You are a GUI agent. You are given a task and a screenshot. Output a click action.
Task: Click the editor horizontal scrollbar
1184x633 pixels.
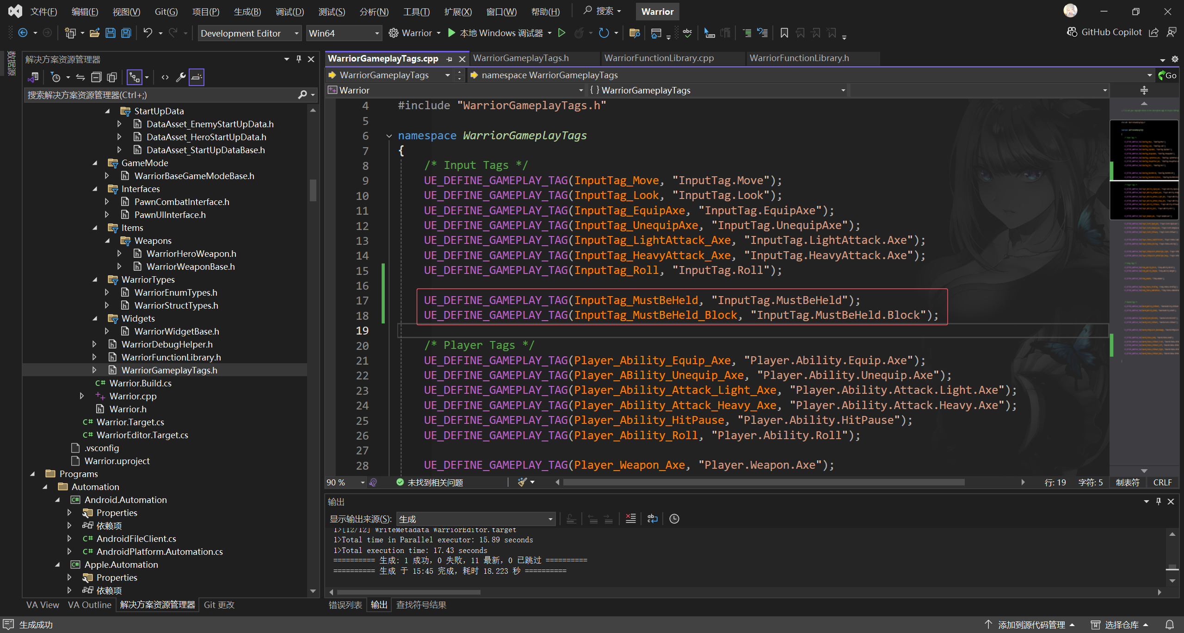763,482
